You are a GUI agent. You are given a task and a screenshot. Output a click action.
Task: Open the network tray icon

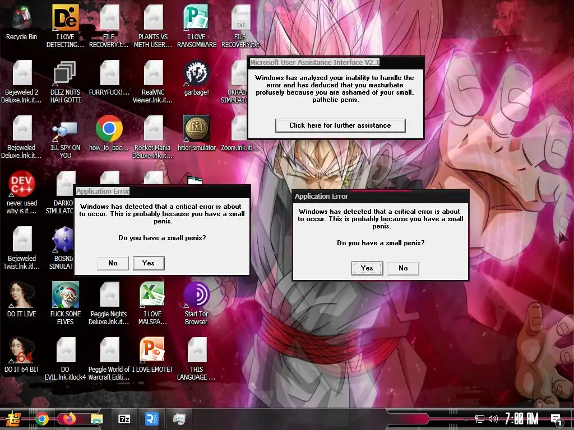click(x=480, y=419)
